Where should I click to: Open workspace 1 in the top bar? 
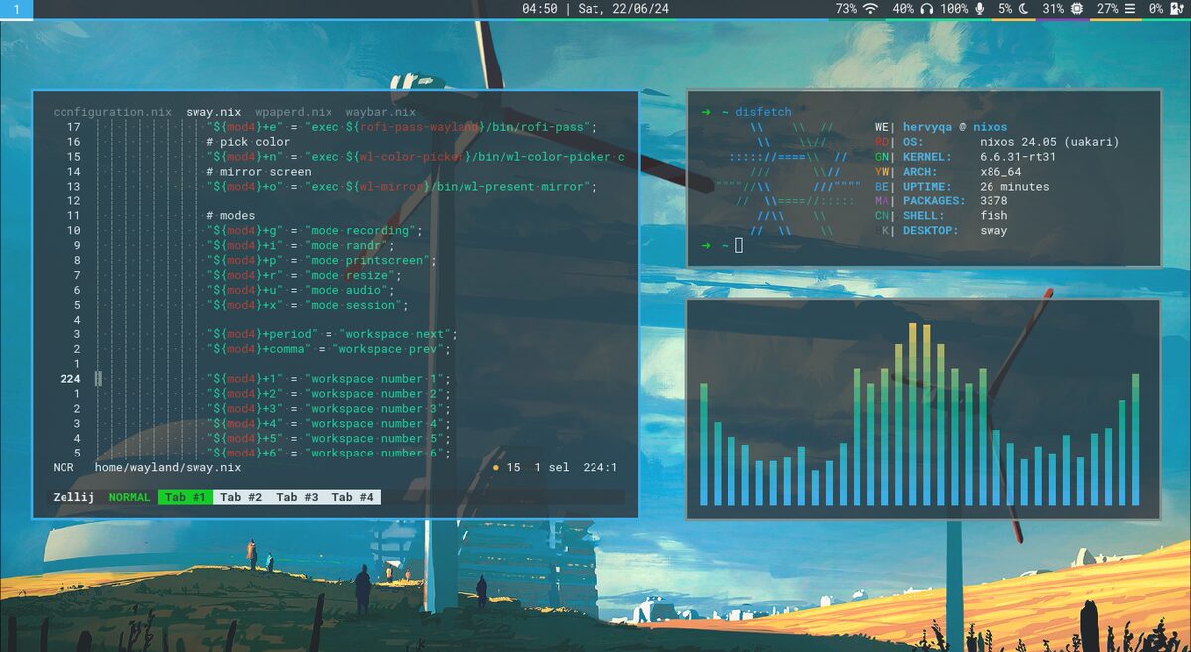coord(16,9)
